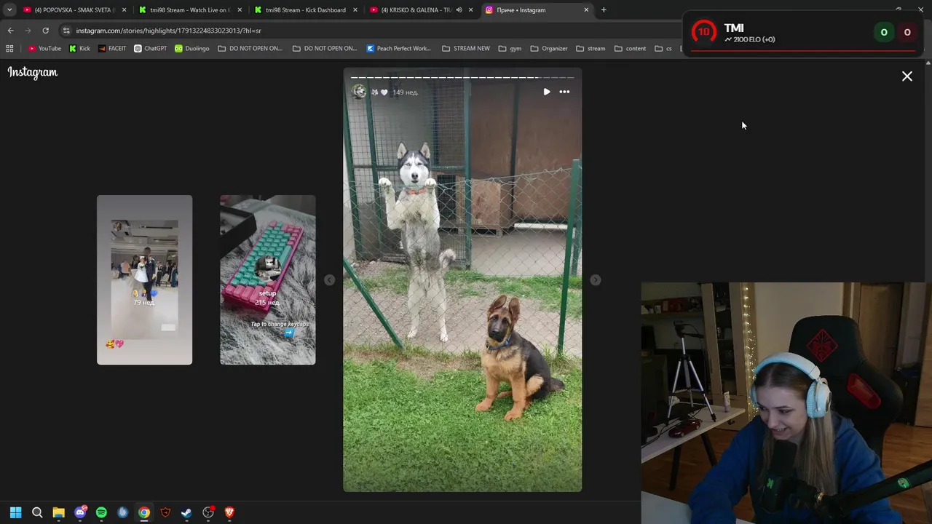The height and width of the screenshot is (524, 932).
Task: Open a new browser tab
Action: [x=604, y=10]
